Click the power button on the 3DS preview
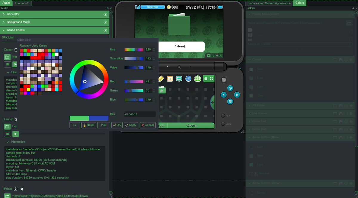The image size is (358, 198). click(224, 80)
